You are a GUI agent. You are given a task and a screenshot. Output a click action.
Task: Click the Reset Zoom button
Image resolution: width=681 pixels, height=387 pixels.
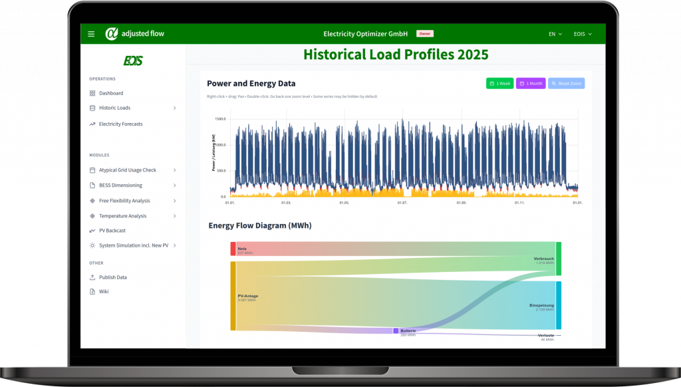point(567,83)
